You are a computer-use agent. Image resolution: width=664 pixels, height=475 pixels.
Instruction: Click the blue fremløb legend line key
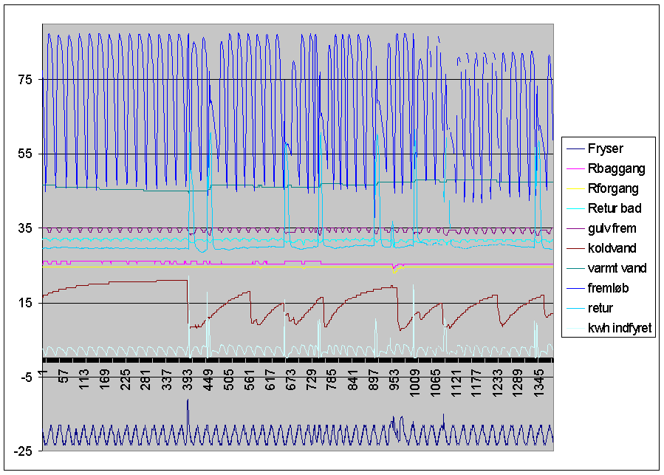(575, 288)
